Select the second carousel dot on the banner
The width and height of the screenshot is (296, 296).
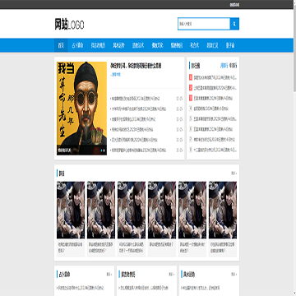[104, 150]
